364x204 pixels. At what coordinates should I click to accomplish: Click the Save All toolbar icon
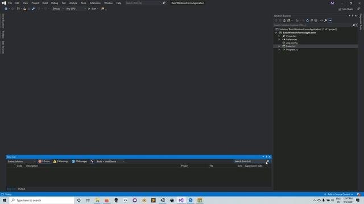point(33,9)
